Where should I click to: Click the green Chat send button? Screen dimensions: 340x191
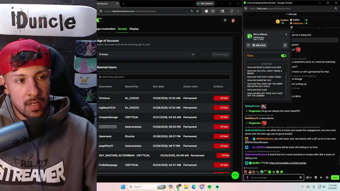tap(335, 177)
